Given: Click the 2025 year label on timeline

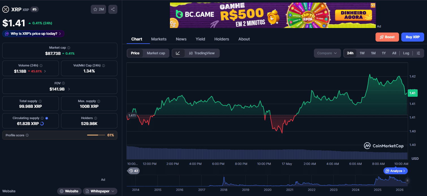Looking at the screenshot, I should (378, 190).
